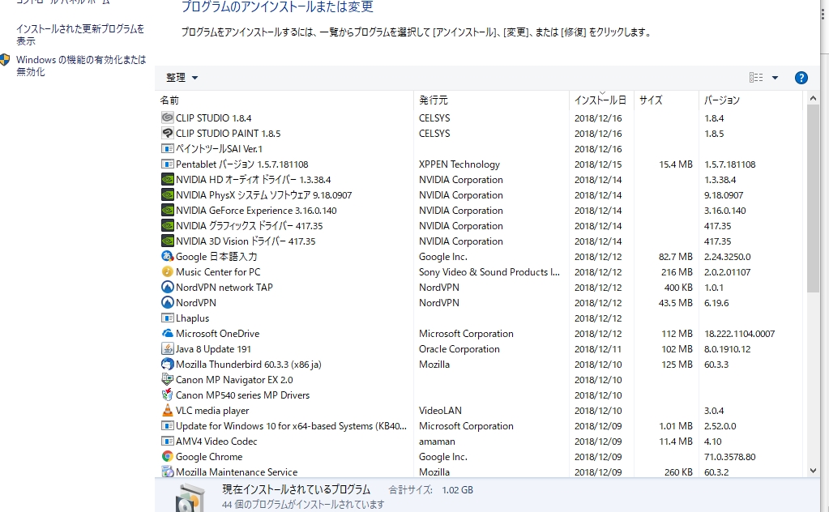
Task: Click the view layout icon in toolbar
Action: click(756, 78)
